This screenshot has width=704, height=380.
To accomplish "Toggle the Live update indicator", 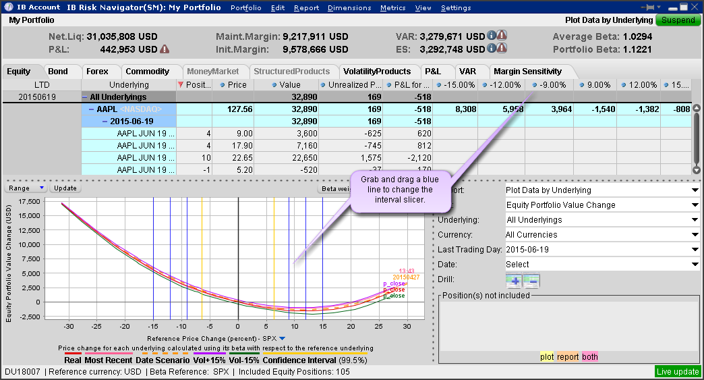I will pos(678,372).
